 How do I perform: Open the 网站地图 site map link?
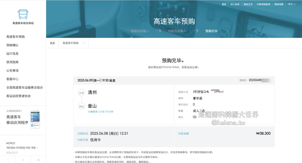click(x=279, y=4)
